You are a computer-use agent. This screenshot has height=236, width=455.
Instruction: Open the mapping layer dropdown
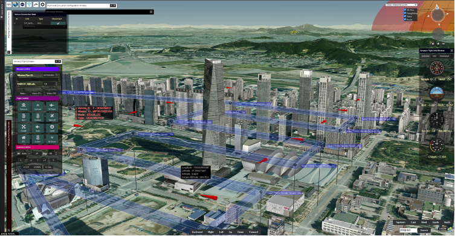[x=401, y=5]
